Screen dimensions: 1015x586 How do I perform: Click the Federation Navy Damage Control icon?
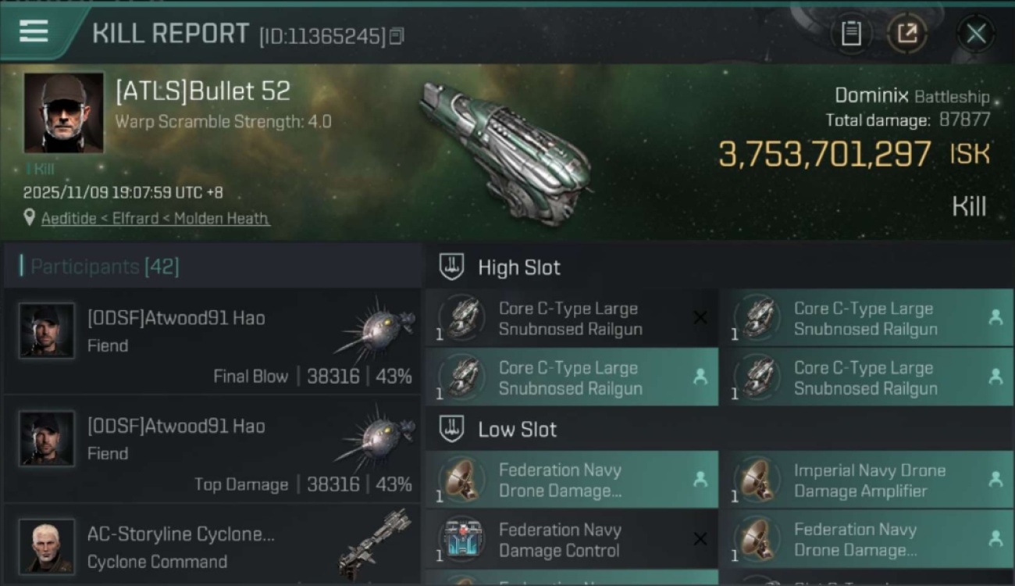461,540
